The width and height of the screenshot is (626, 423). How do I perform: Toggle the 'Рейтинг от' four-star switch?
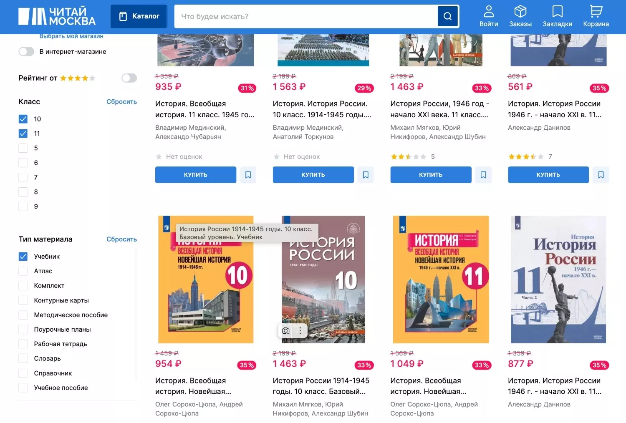point(129,78)
